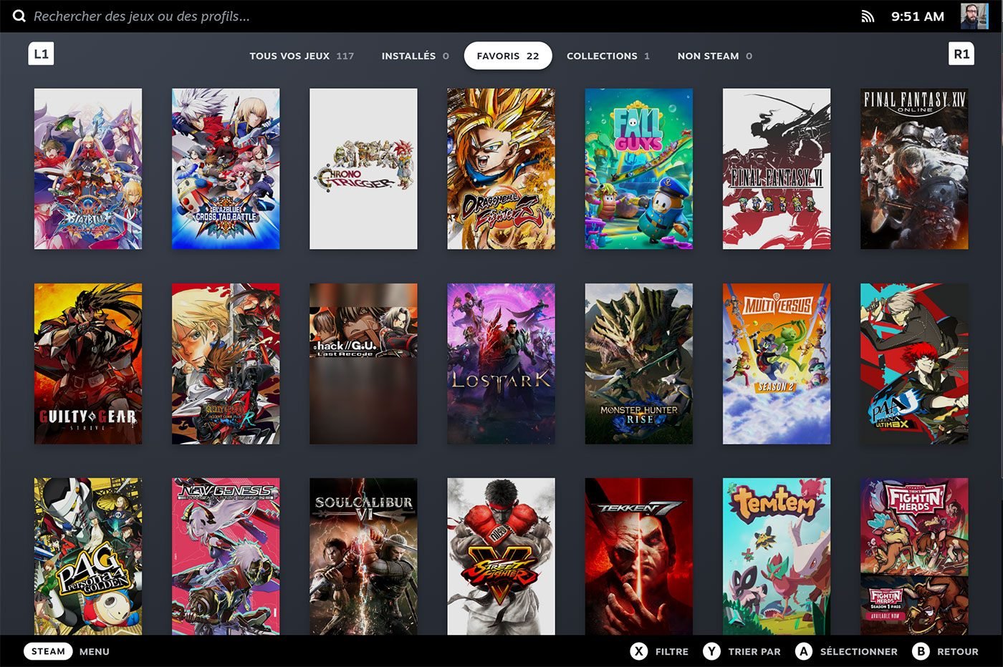The width and height of the screenshot is (1003, 667).
Task: Click the STEAM button in footer
Action: (48, 651)
